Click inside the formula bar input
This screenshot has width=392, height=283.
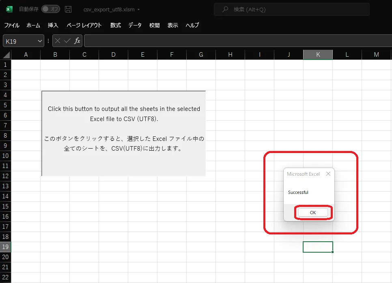(x=235, y=41)
